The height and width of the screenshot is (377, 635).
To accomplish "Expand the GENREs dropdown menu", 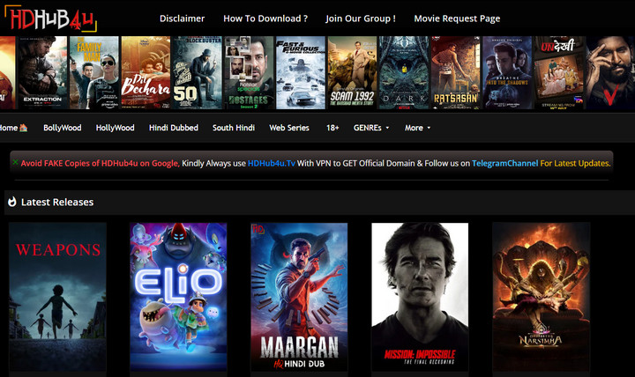I will 371,128.
